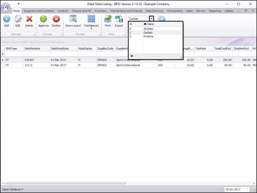Expand the site dropdown arrow next to Durban
The width and height of the screenshot is (257, 193).
151,19
